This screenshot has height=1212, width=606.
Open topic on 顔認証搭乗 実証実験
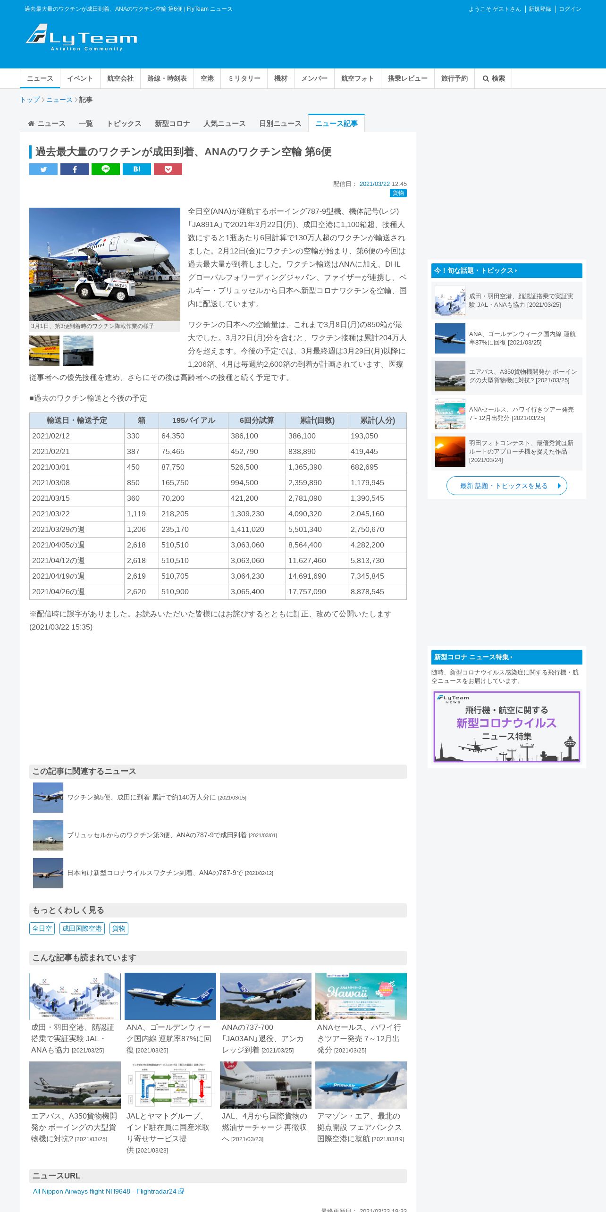click(x=507, y=301)
